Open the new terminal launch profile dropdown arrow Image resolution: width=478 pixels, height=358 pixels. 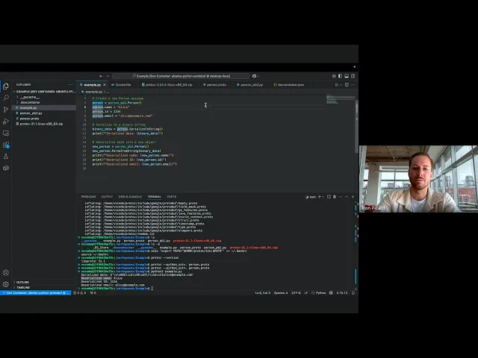click(x=323, y=197)
